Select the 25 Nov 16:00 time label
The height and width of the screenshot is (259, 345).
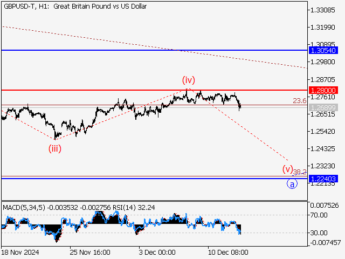(89, 252)
